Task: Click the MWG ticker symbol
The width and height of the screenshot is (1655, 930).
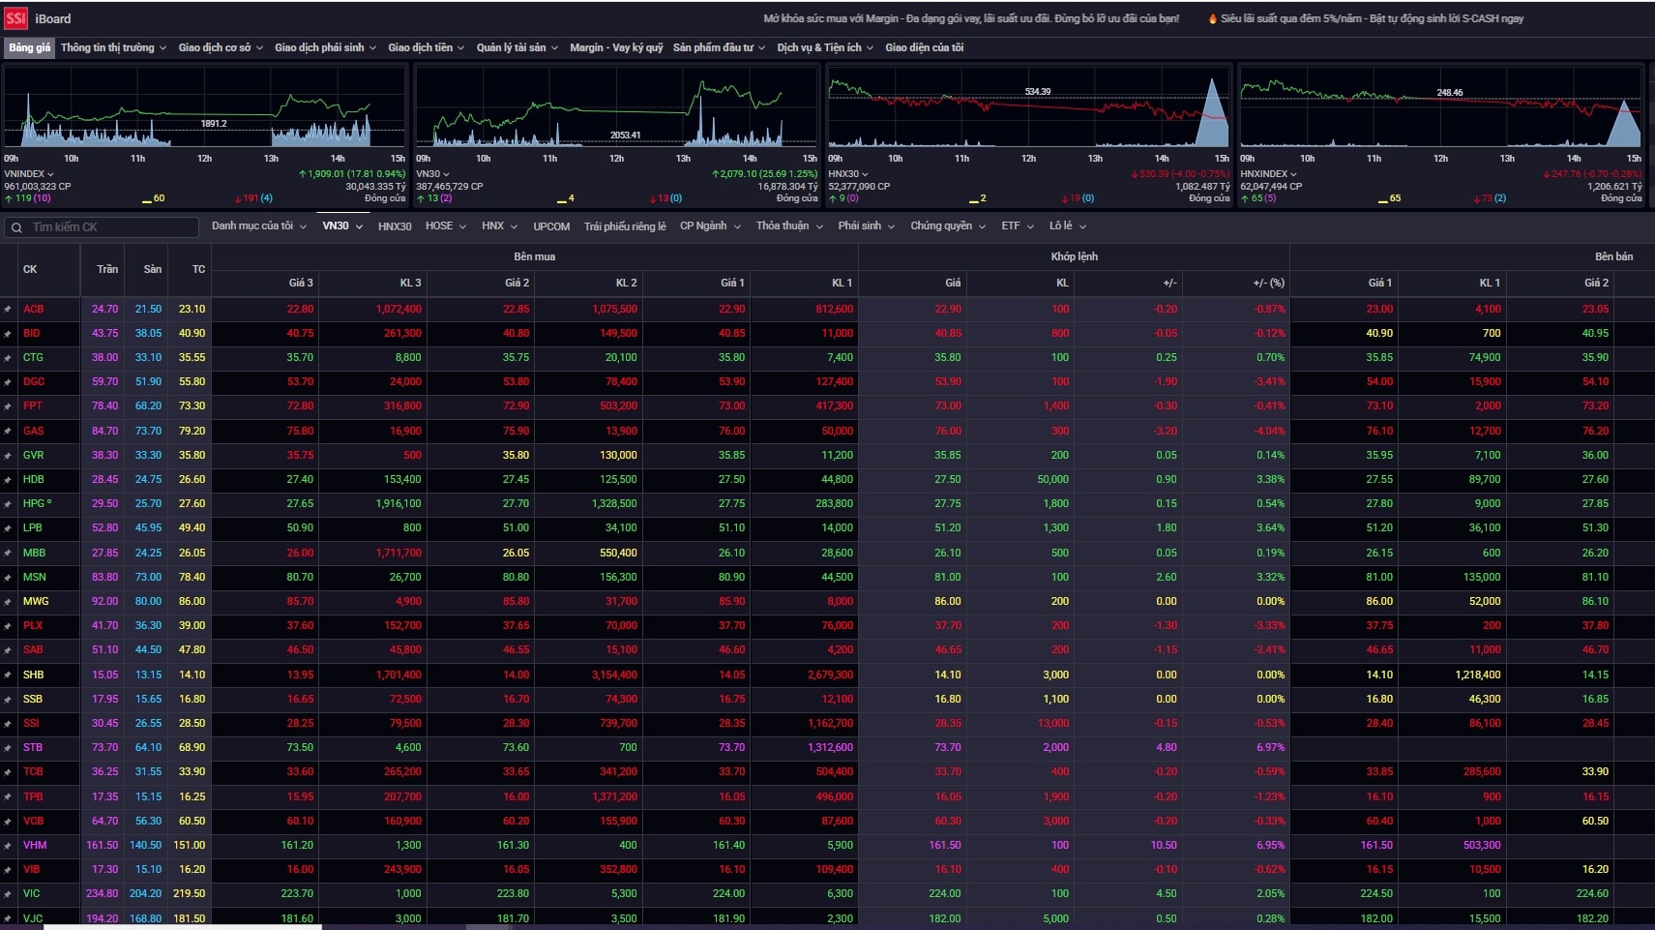Action: (x=36, y=602)
